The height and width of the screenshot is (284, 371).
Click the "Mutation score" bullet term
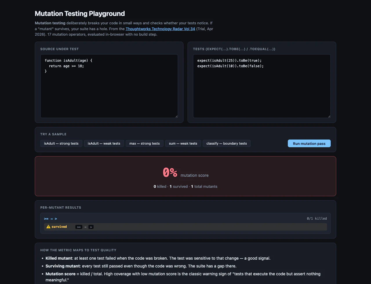(60, 274)
